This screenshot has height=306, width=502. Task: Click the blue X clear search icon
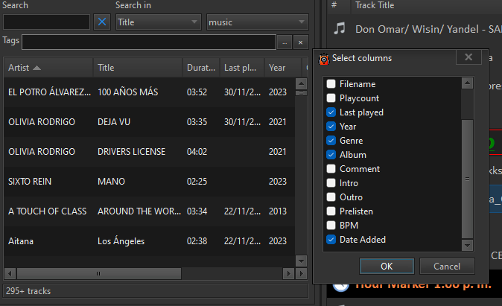click(x=102, y=22)
